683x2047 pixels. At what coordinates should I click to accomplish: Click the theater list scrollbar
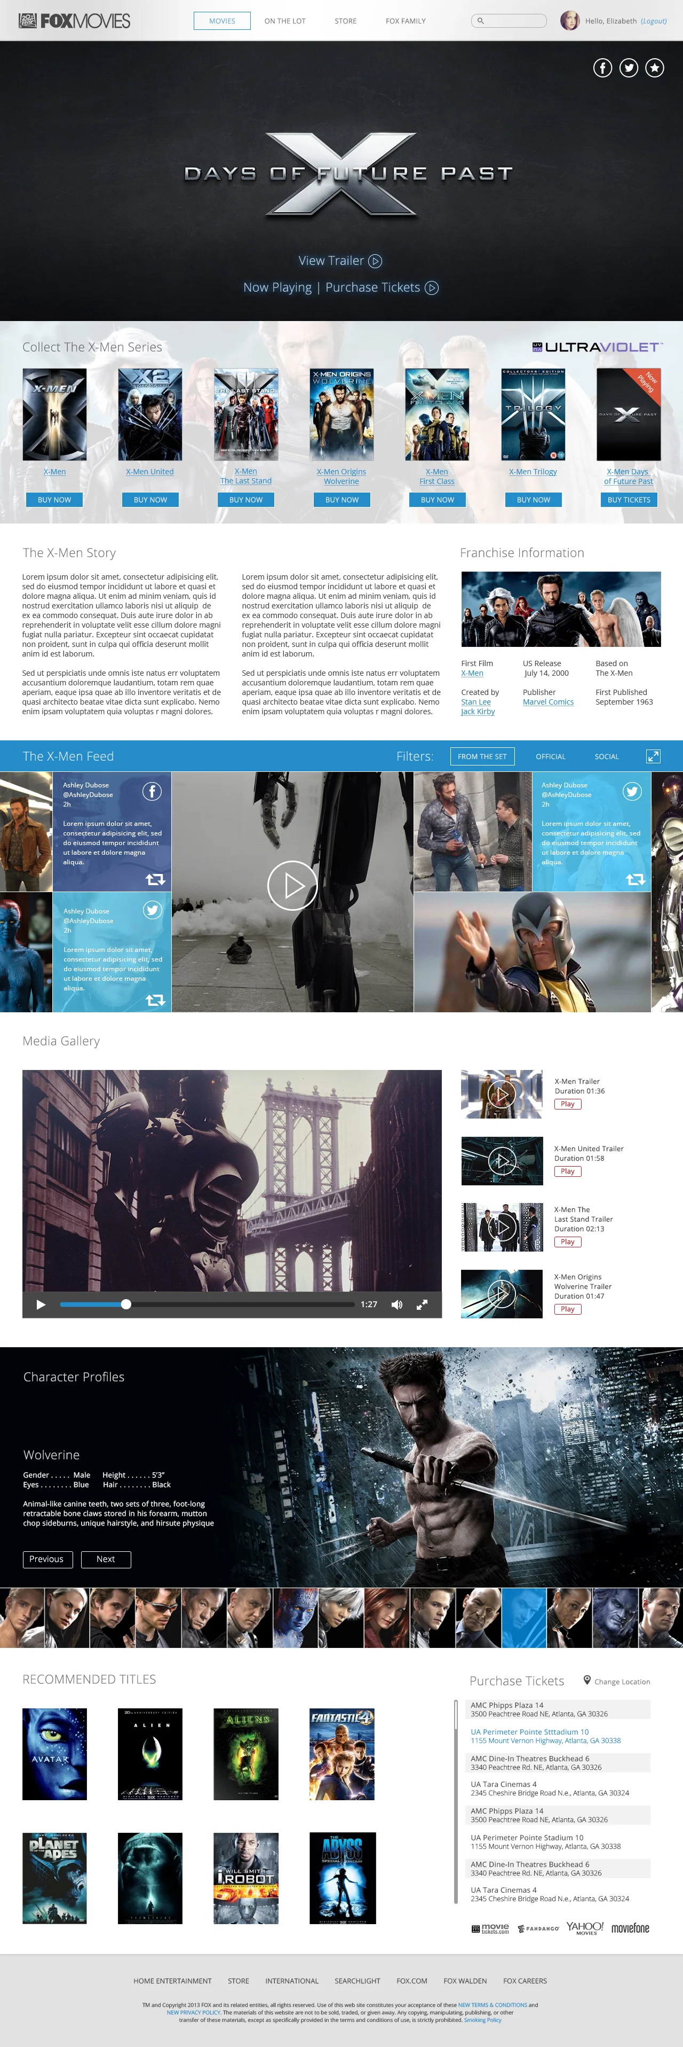pyautogui.click(x=456, y=1802)
